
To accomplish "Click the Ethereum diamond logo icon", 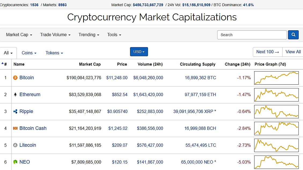I will click(15, 95).
